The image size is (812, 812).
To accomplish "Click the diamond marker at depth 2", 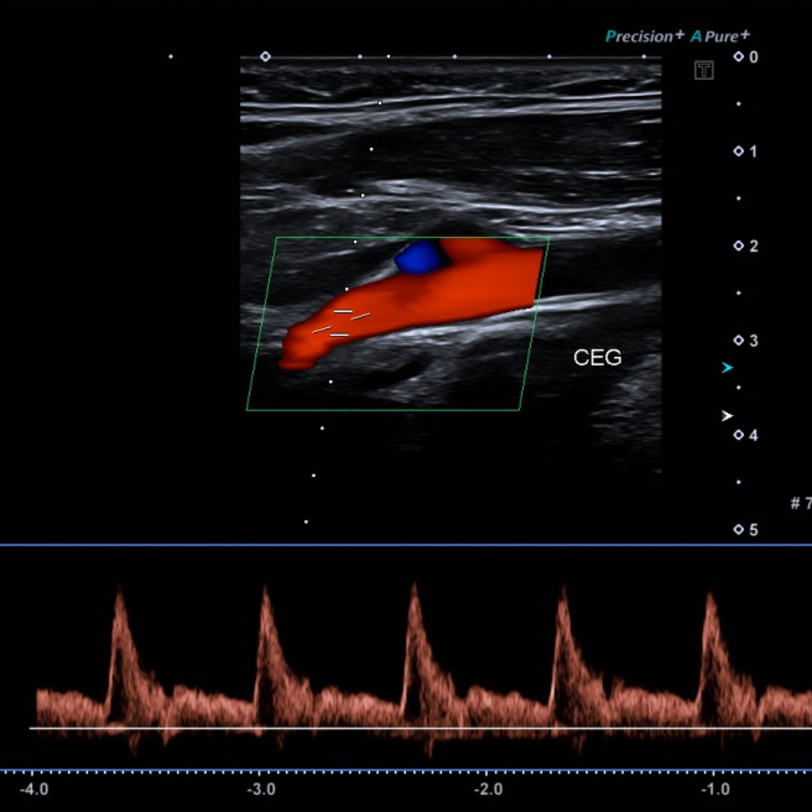I will (x=738, y=245).
